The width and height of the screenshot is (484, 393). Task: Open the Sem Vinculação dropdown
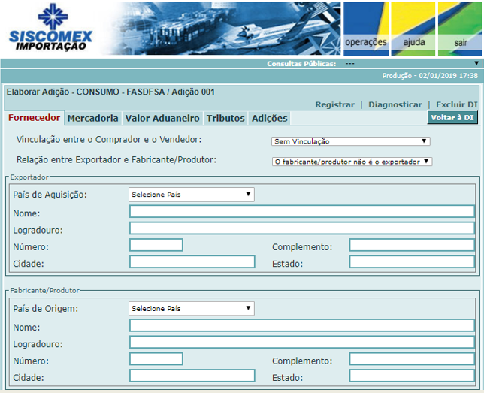pyautogui.click(x=351, y=141)
